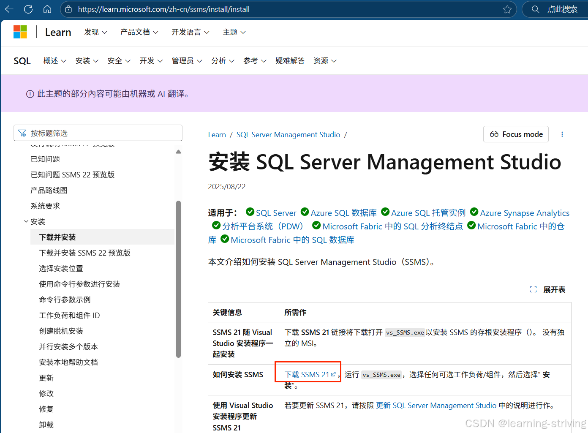Open 更新 SQL Server Management Studio link
The image size is (588, 433).
pos(436,406)
